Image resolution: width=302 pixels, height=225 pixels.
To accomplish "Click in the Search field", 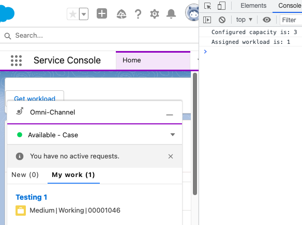I will click(x=99, y=36).
